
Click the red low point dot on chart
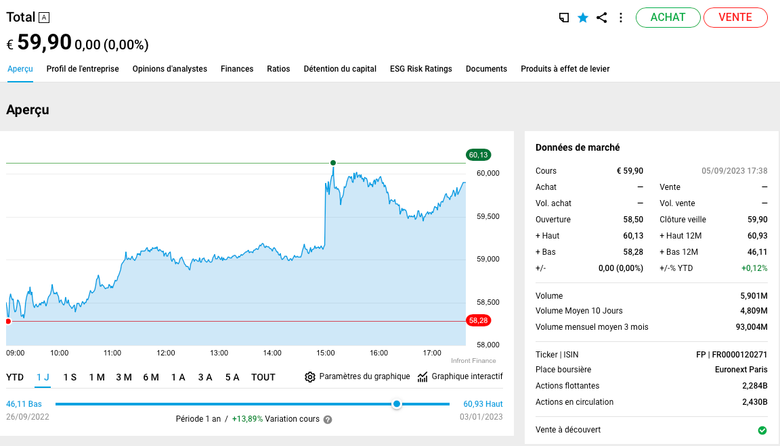point(8,322)
